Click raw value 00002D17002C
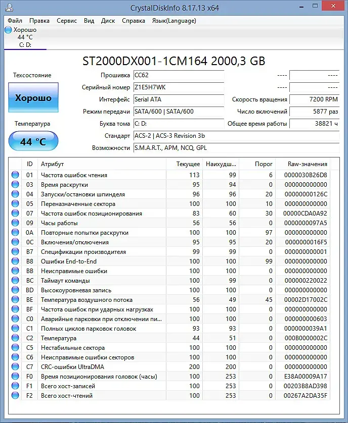This screenshot has height=423, width=348. point(306,300)
